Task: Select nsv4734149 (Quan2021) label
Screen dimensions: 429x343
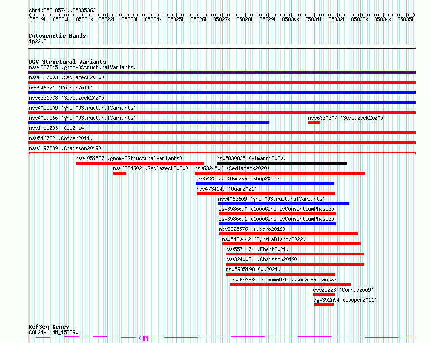Action: pos(227,189)
